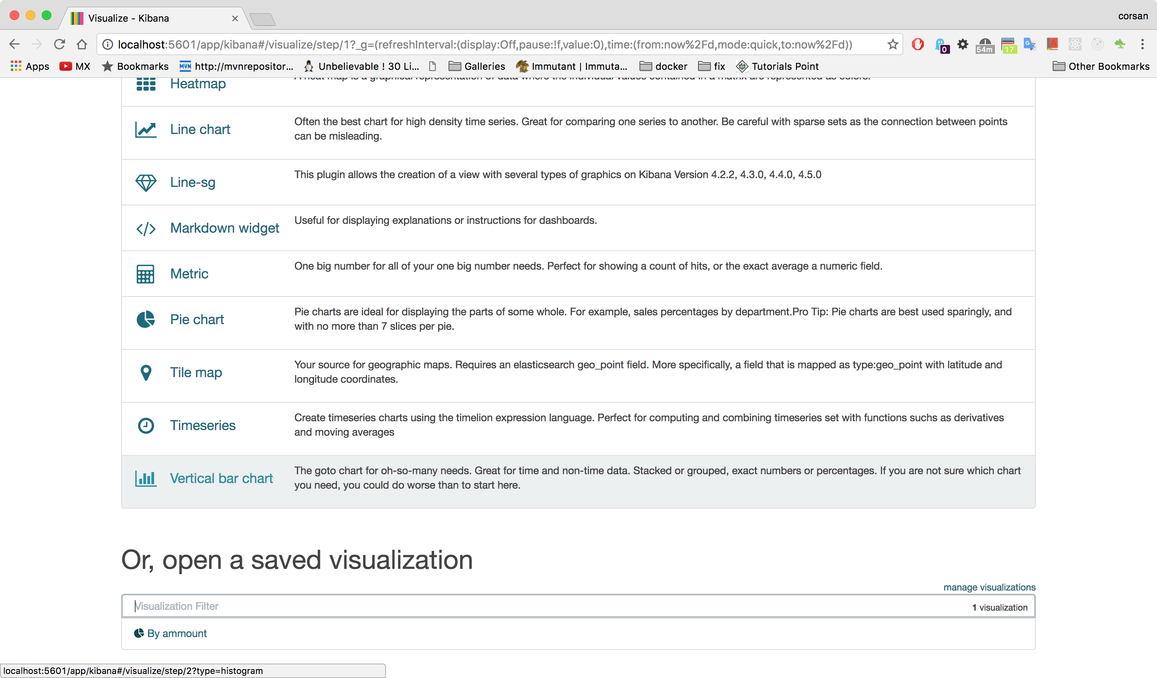Click the '1 visualization' count text
The image size is (1157, 678).
999,607
